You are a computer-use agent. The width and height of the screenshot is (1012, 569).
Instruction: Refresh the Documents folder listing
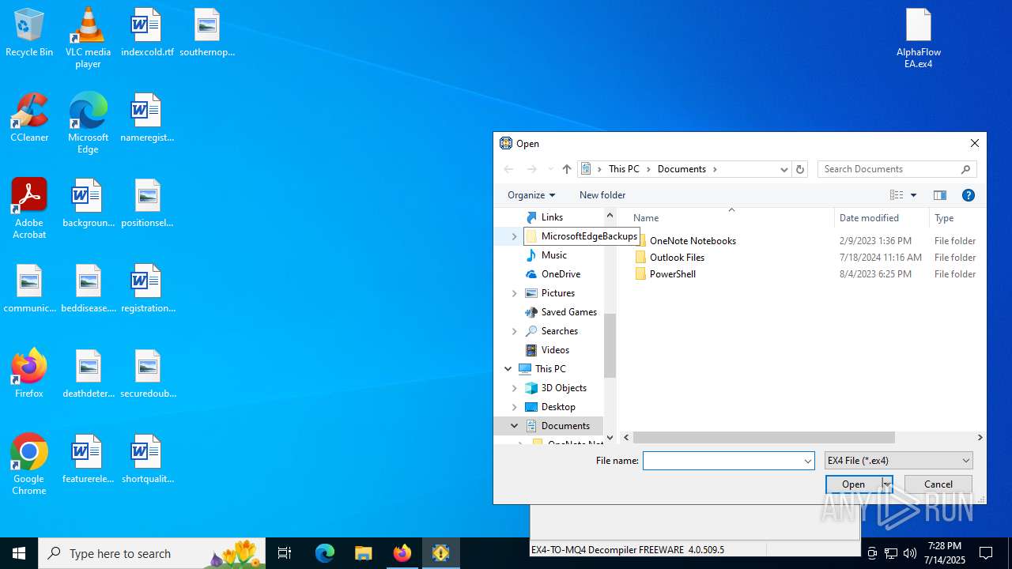(x=800, y=169)
